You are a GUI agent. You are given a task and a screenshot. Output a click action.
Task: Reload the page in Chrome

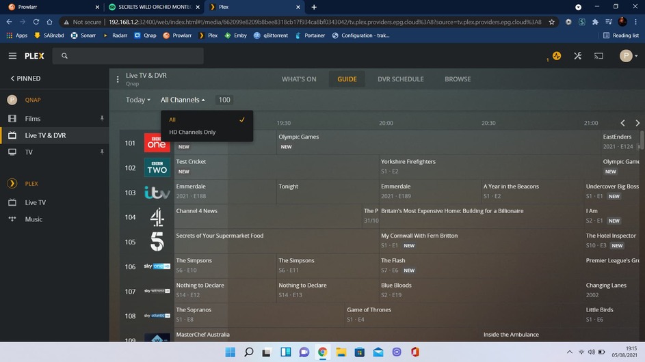click(36, 22)
